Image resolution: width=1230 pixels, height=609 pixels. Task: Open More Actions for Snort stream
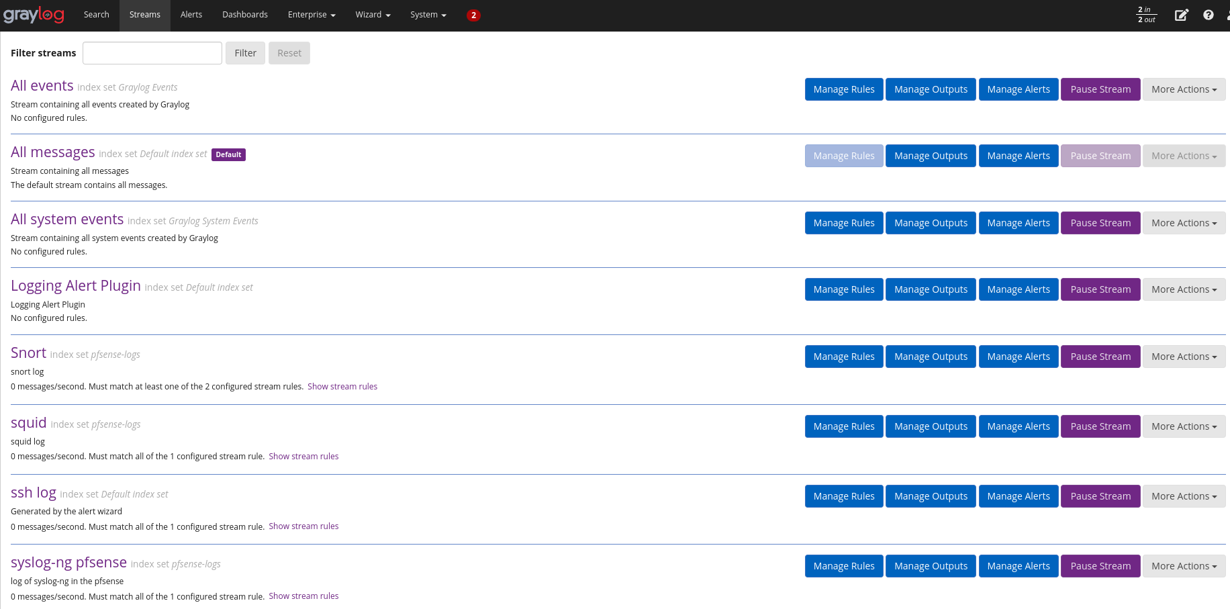(1183, 357)
